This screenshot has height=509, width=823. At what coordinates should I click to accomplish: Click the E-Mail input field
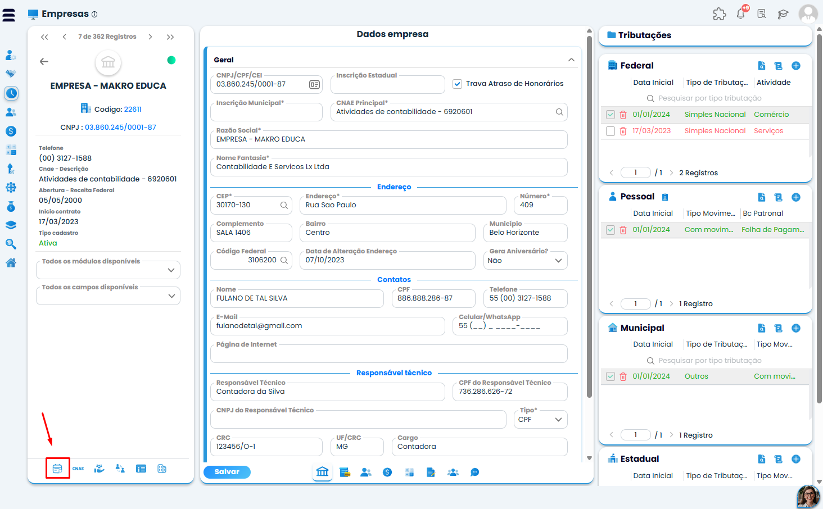click(328, 326)
